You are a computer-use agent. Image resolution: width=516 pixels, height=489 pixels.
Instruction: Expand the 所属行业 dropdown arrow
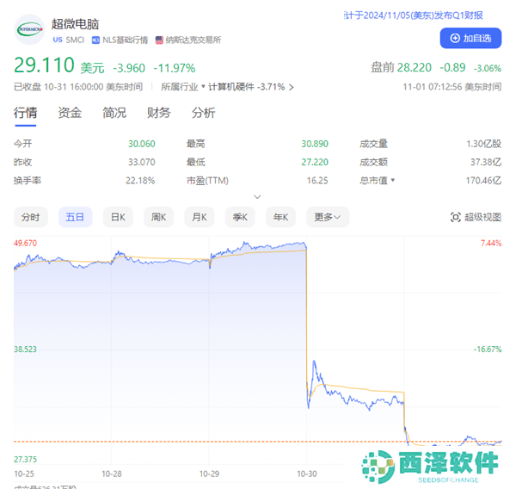203,87
